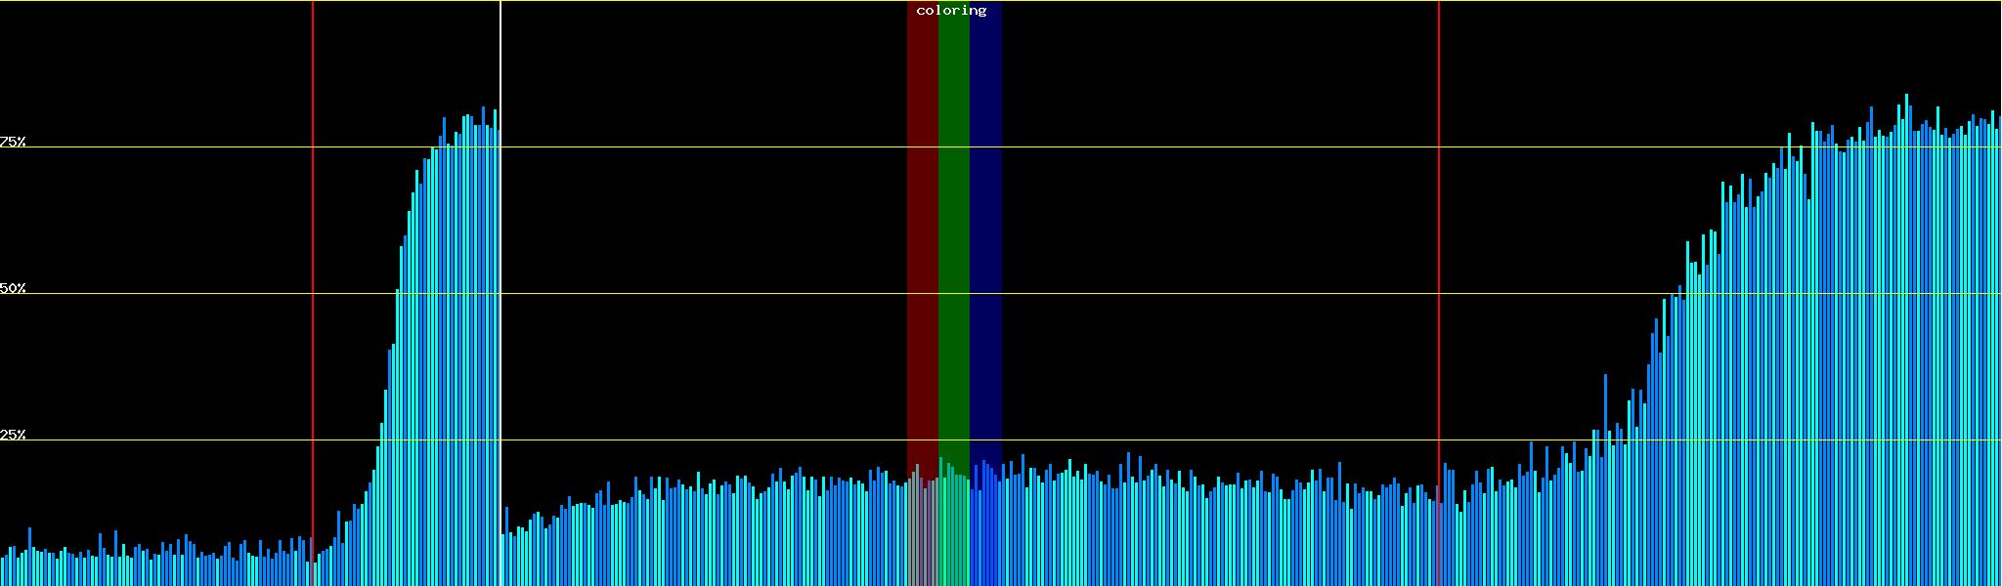Select the dark red coloring band
The image size is (2002, 586).
[922, 244]
